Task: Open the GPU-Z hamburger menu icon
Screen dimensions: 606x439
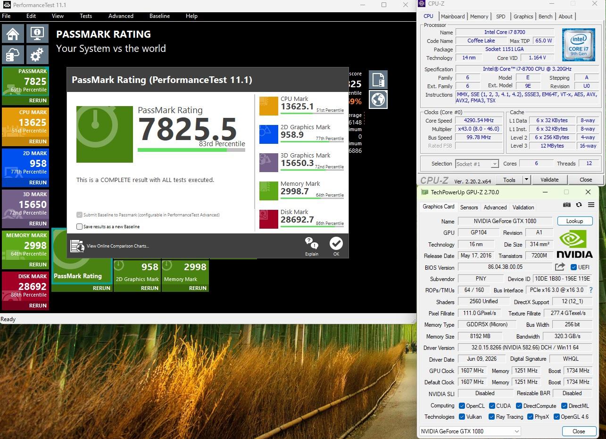Action: click(591, 205)
